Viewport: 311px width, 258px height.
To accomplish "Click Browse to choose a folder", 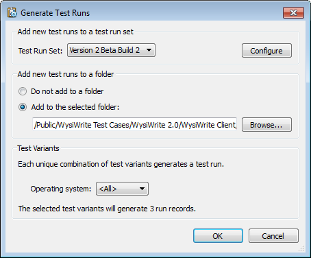I will point(266,125).
